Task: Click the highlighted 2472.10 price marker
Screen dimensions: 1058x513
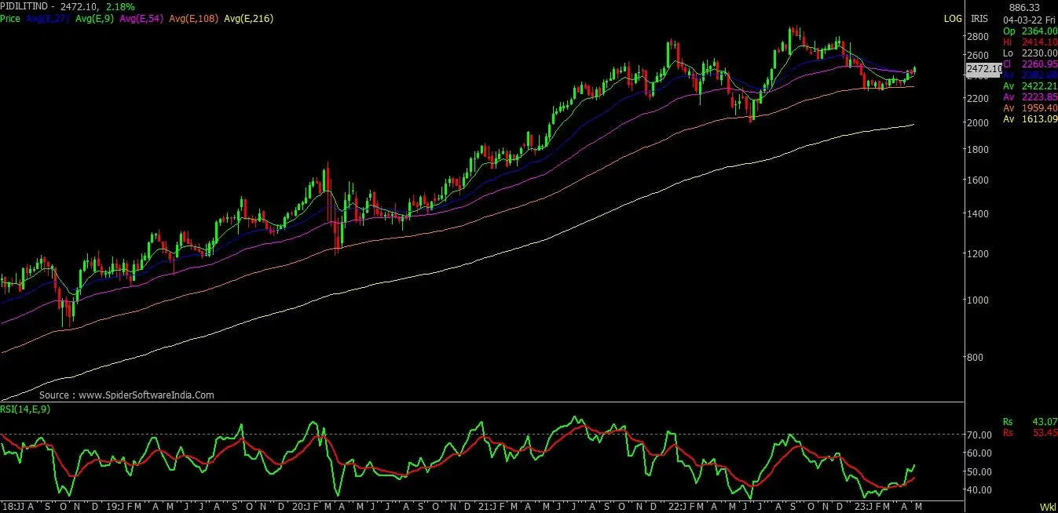Action: click(x=984, y=69)
